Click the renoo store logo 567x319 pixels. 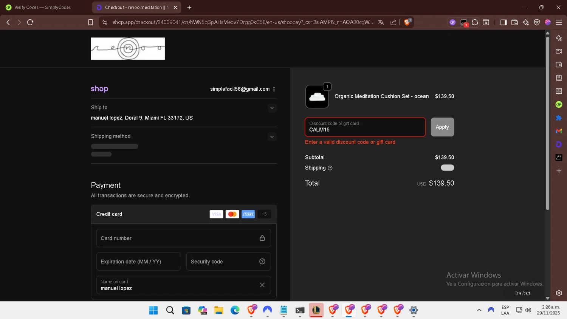pyautogui.click(x=128, y=49)
